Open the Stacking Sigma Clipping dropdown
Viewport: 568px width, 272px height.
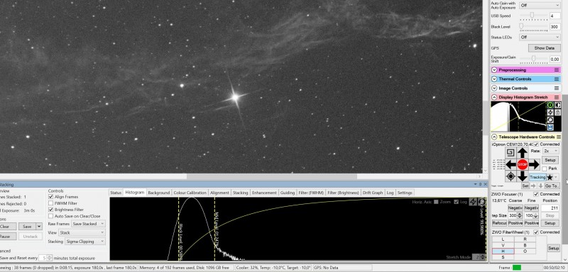[85, 242]
